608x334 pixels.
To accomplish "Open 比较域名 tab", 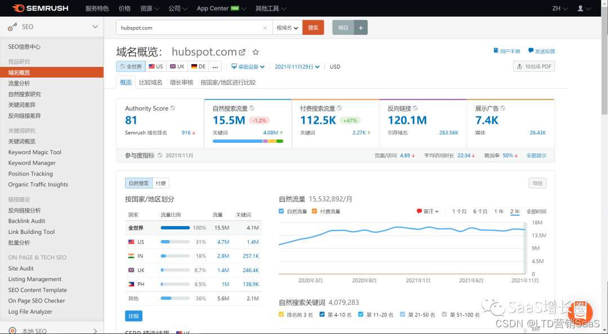I will tap(151, 82).
